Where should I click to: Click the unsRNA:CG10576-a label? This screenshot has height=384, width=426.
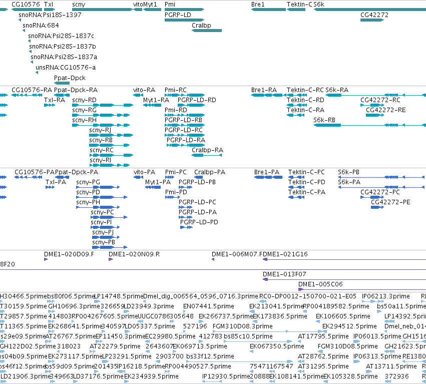[x=66, y=68]
